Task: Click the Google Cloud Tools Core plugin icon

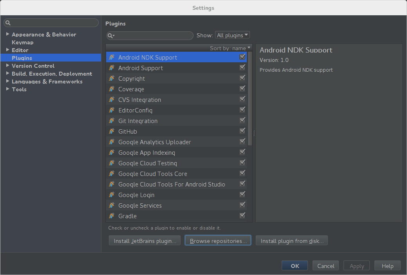Action: coord(112,174)
